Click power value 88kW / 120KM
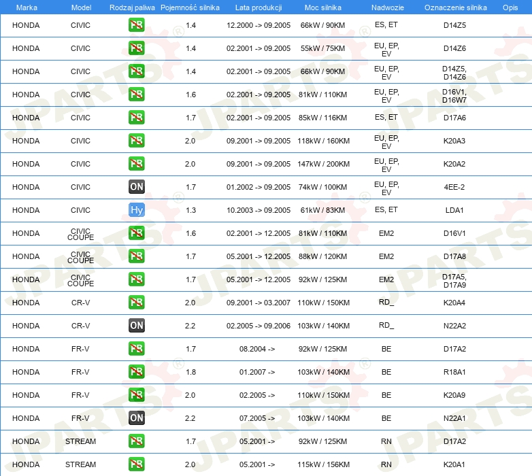The width and height of the screenshot is (532, 476). coord(322,256)
